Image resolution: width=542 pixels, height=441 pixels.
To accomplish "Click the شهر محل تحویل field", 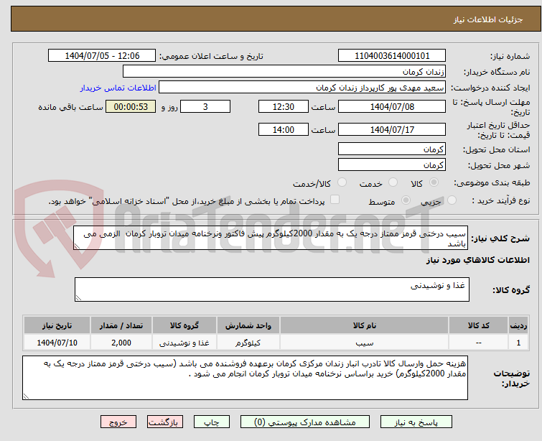I will [x=392, y=165].
